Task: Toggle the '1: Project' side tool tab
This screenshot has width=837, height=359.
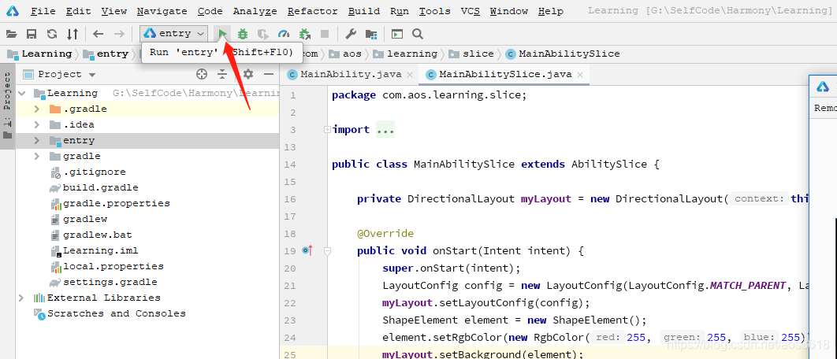Action: tap(7, 105)
